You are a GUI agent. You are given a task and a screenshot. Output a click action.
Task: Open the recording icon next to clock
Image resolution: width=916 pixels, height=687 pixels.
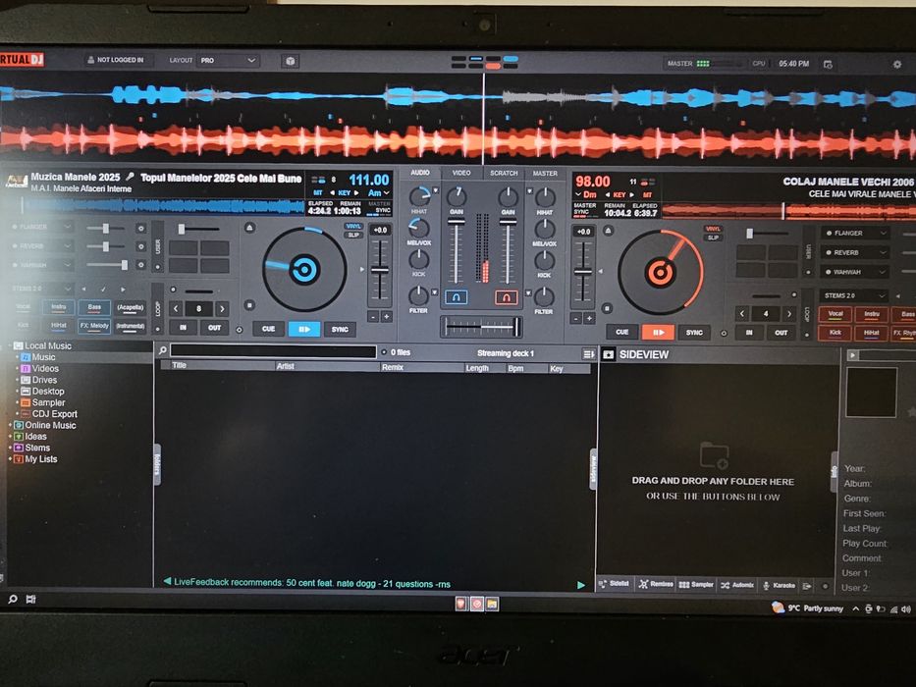[828, 64]
